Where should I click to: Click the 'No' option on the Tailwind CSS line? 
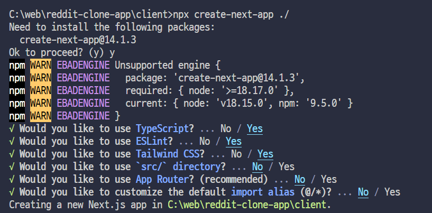(x=236, y=154)
